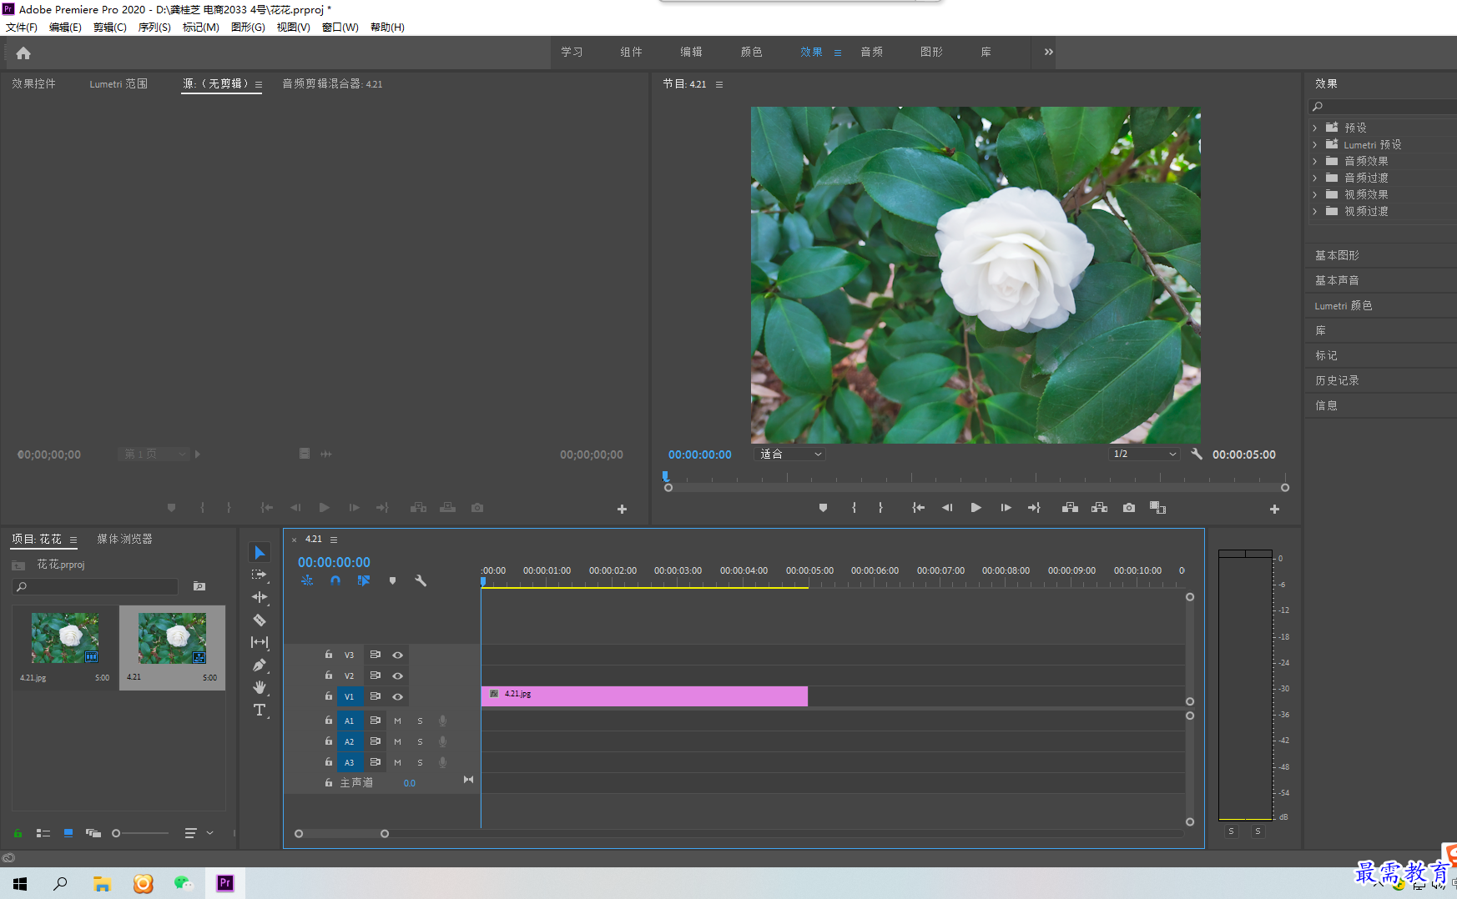Screen dimensions: 1457x899
Task: Select the Razor tool
Action: (x=260, y=620)
